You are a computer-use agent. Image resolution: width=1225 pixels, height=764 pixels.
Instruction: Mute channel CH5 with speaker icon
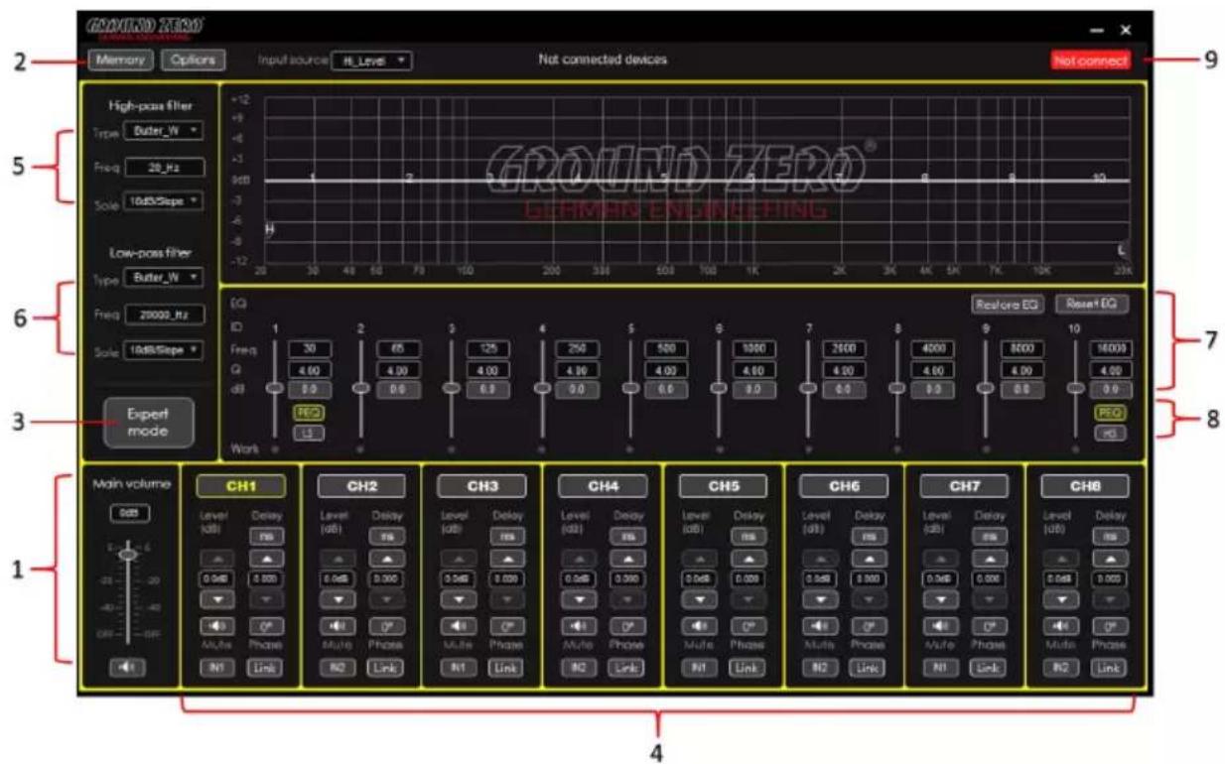pyautogui.click(x=699, y=627)
